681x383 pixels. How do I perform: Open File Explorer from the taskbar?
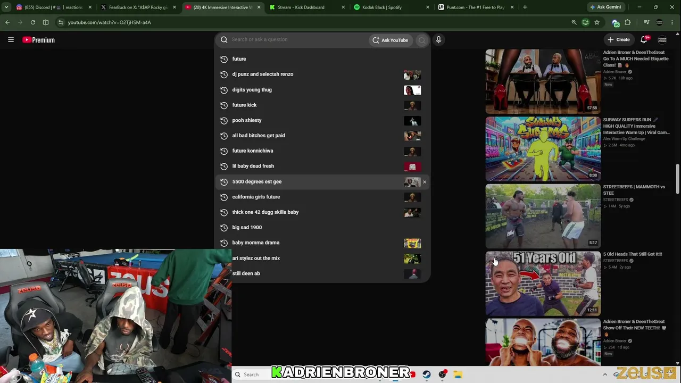[458, 374]
